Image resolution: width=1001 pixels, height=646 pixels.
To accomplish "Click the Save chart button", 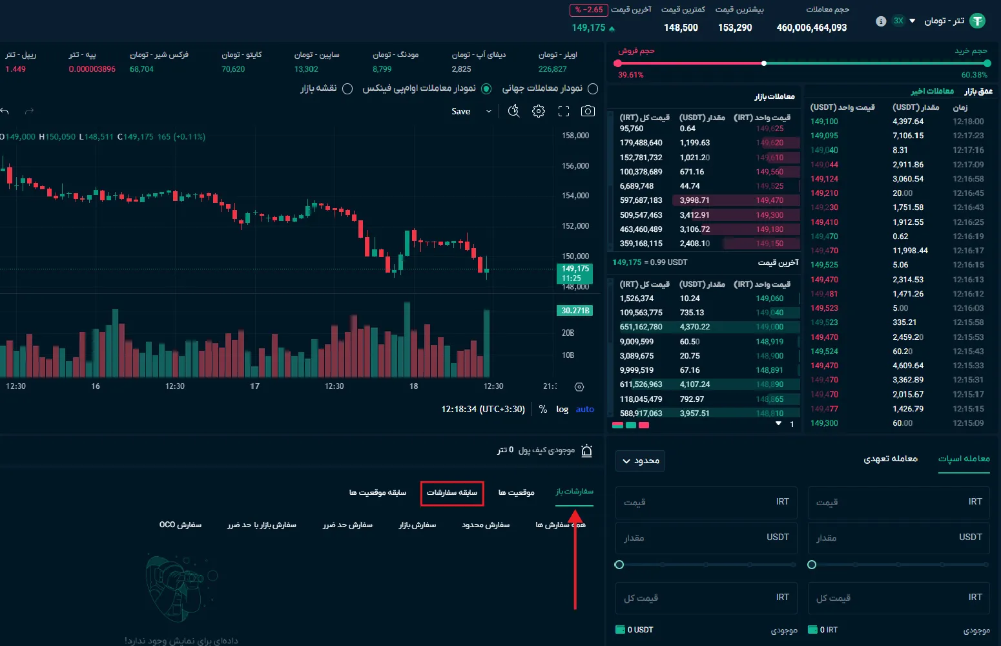I will [460, 111].
